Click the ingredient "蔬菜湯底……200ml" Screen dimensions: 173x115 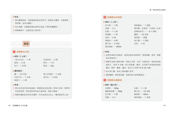[x=113, y=47]
